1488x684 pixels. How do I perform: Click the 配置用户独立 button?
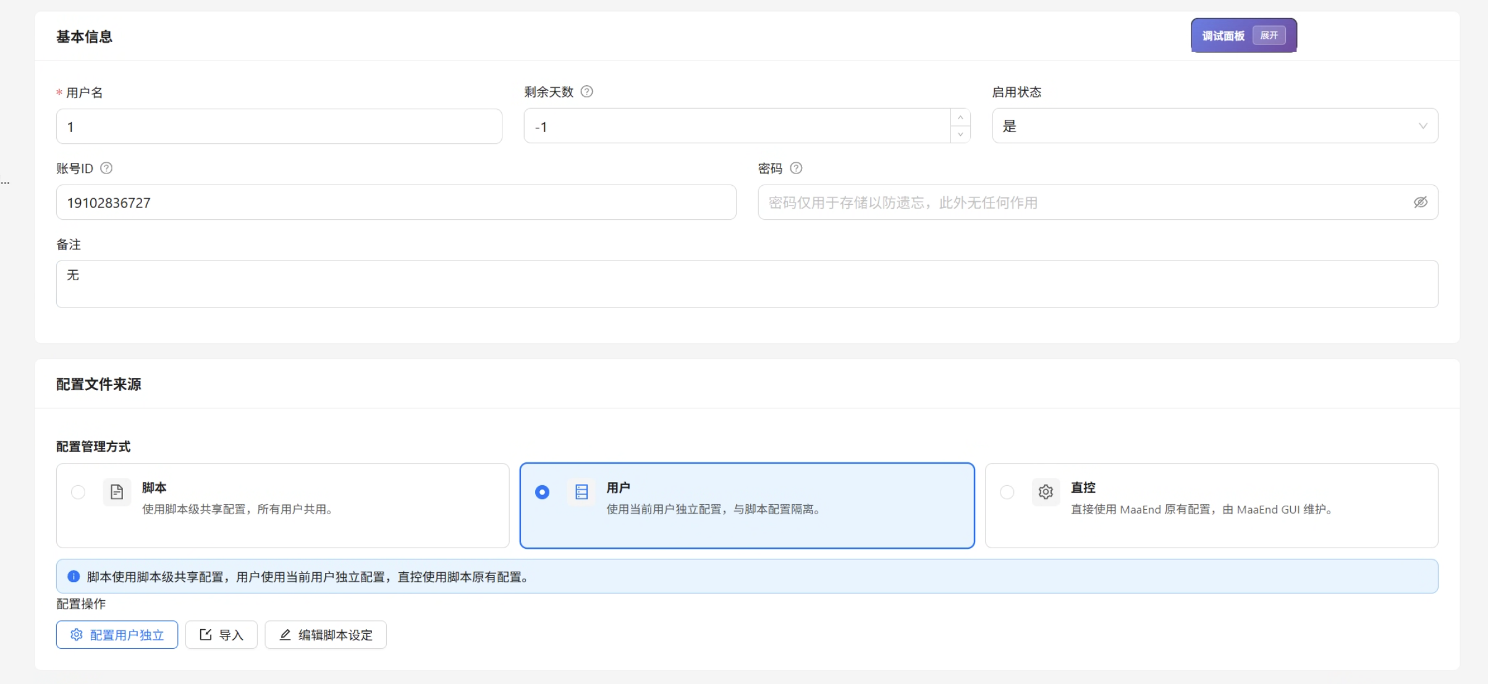point(117,635)
